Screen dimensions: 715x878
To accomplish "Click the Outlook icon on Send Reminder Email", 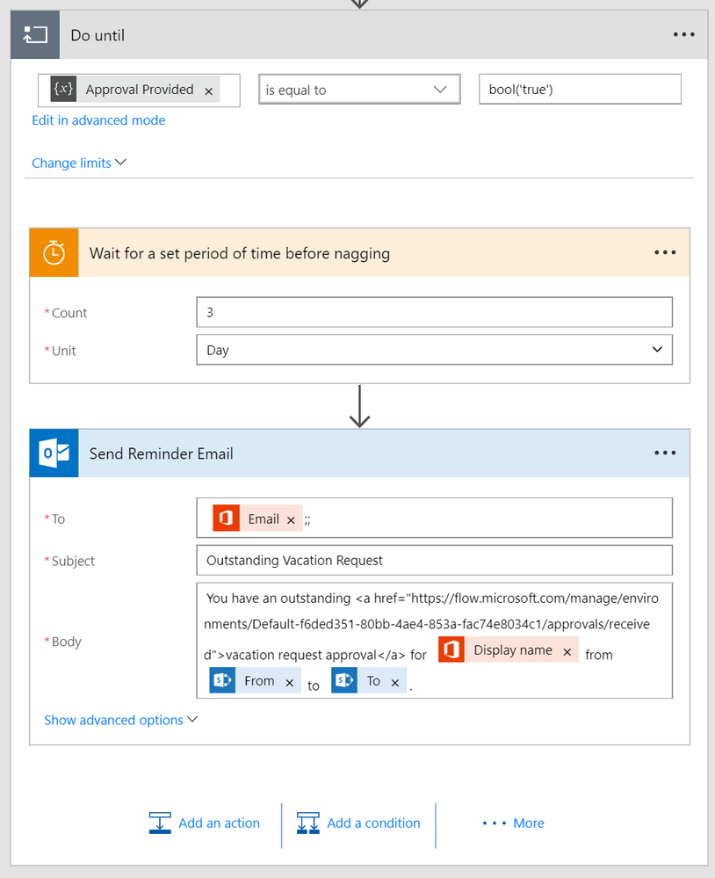I will (x=54, y=454).
